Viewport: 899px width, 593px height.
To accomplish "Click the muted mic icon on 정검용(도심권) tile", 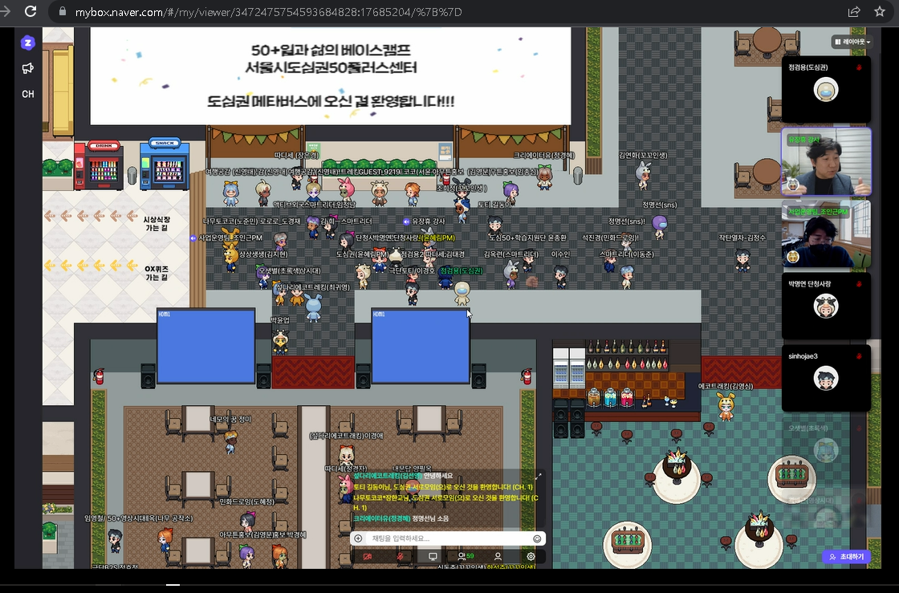I will pos(859,67).
